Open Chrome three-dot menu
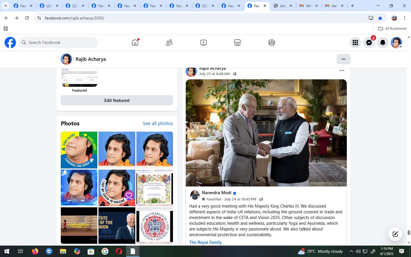Viewport: 411px width, 257px height. click(x=405, y=18)
